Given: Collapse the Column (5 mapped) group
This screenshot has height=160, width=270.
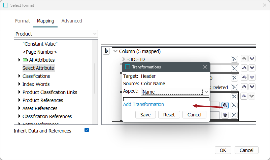Looking at the screenshot, I should point(115,51).
